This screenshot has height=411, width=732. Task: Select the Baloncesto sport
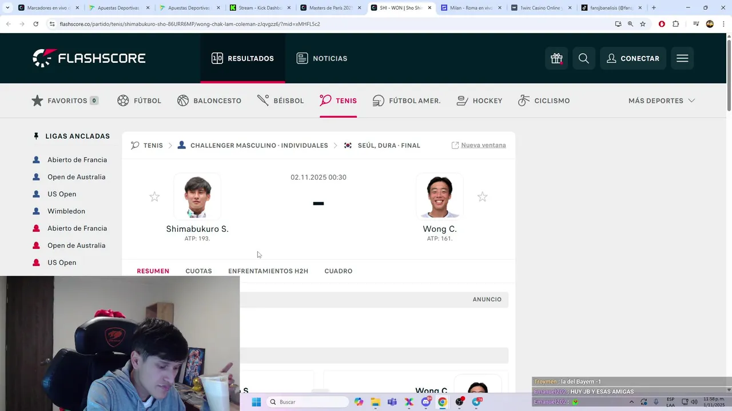(209, 100)
